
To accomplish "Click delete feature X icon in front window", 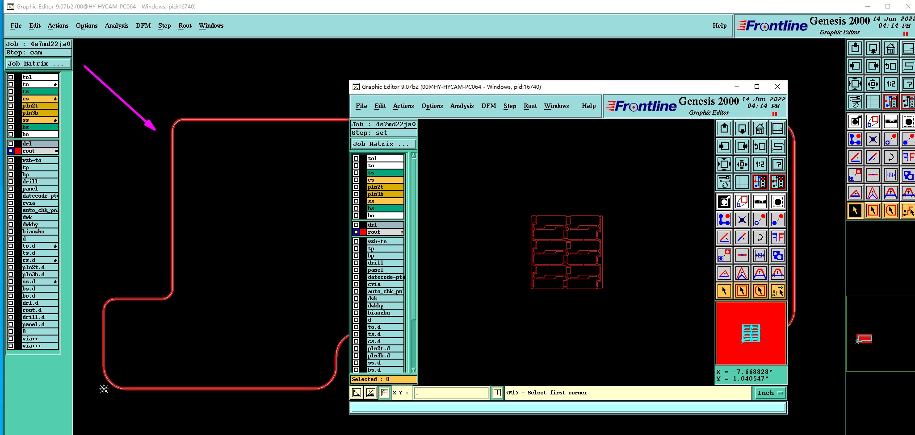I will [x=742, y=220].
